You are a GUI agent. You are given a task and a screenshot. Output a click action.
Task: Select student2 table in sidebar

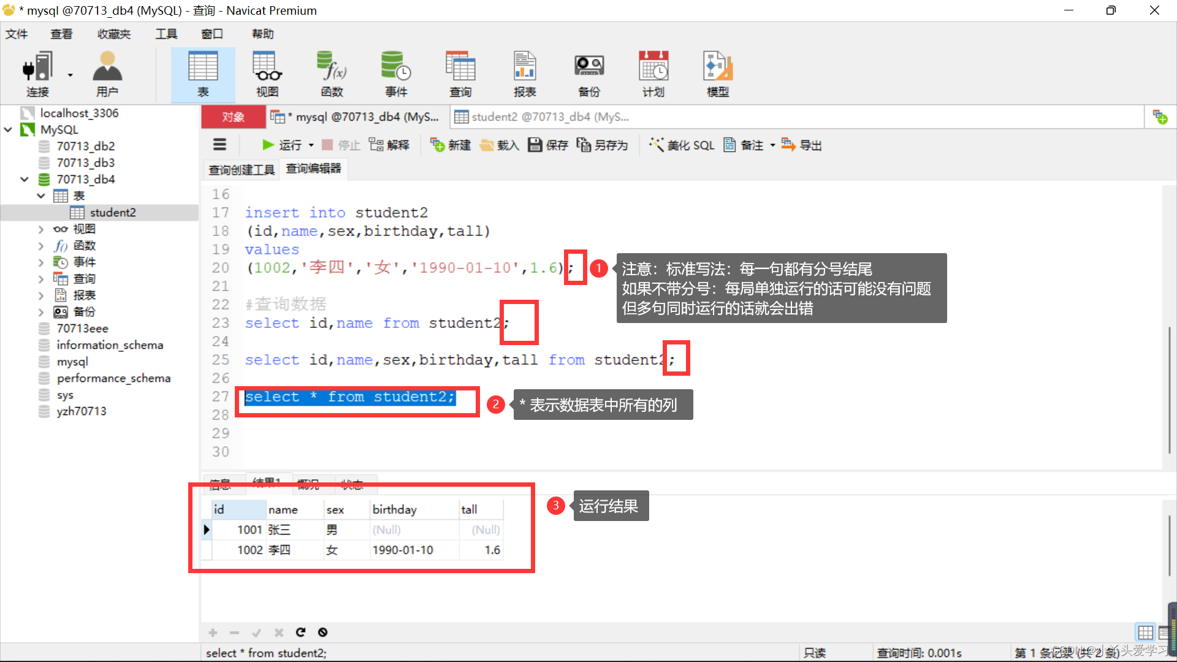[x=112, y=211]
